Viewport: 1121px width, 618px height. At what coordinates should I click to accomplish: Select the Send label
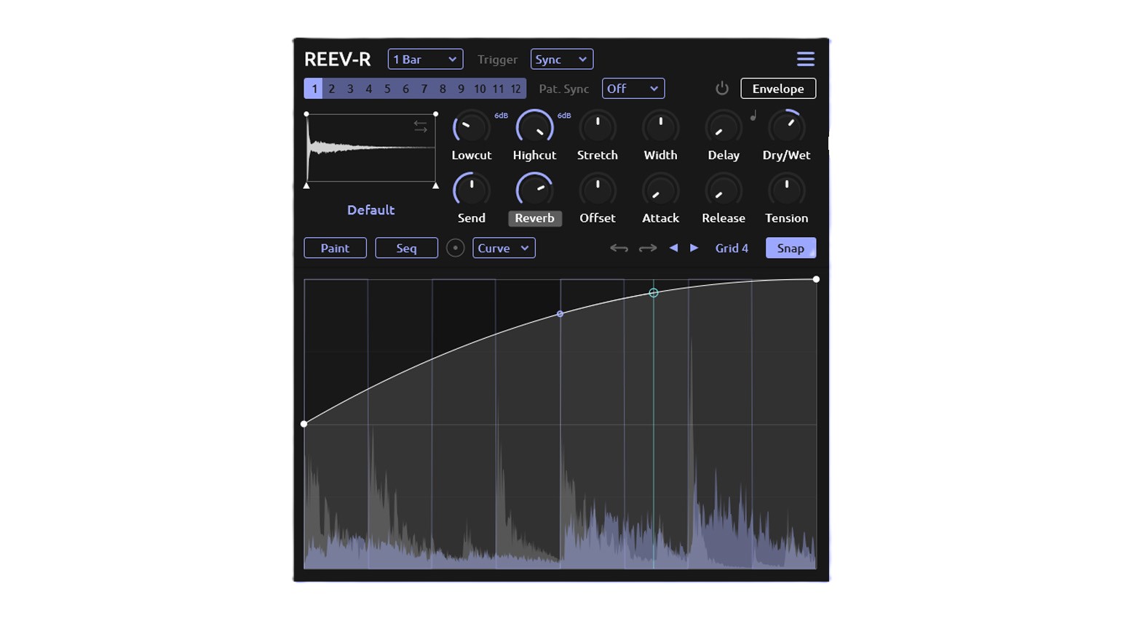coord(472,218)
